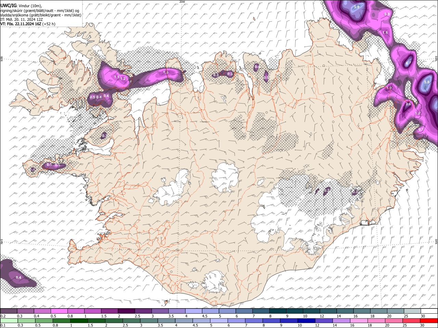Pick the pale gray 25 swatch in purple scale

coord(413,311)
